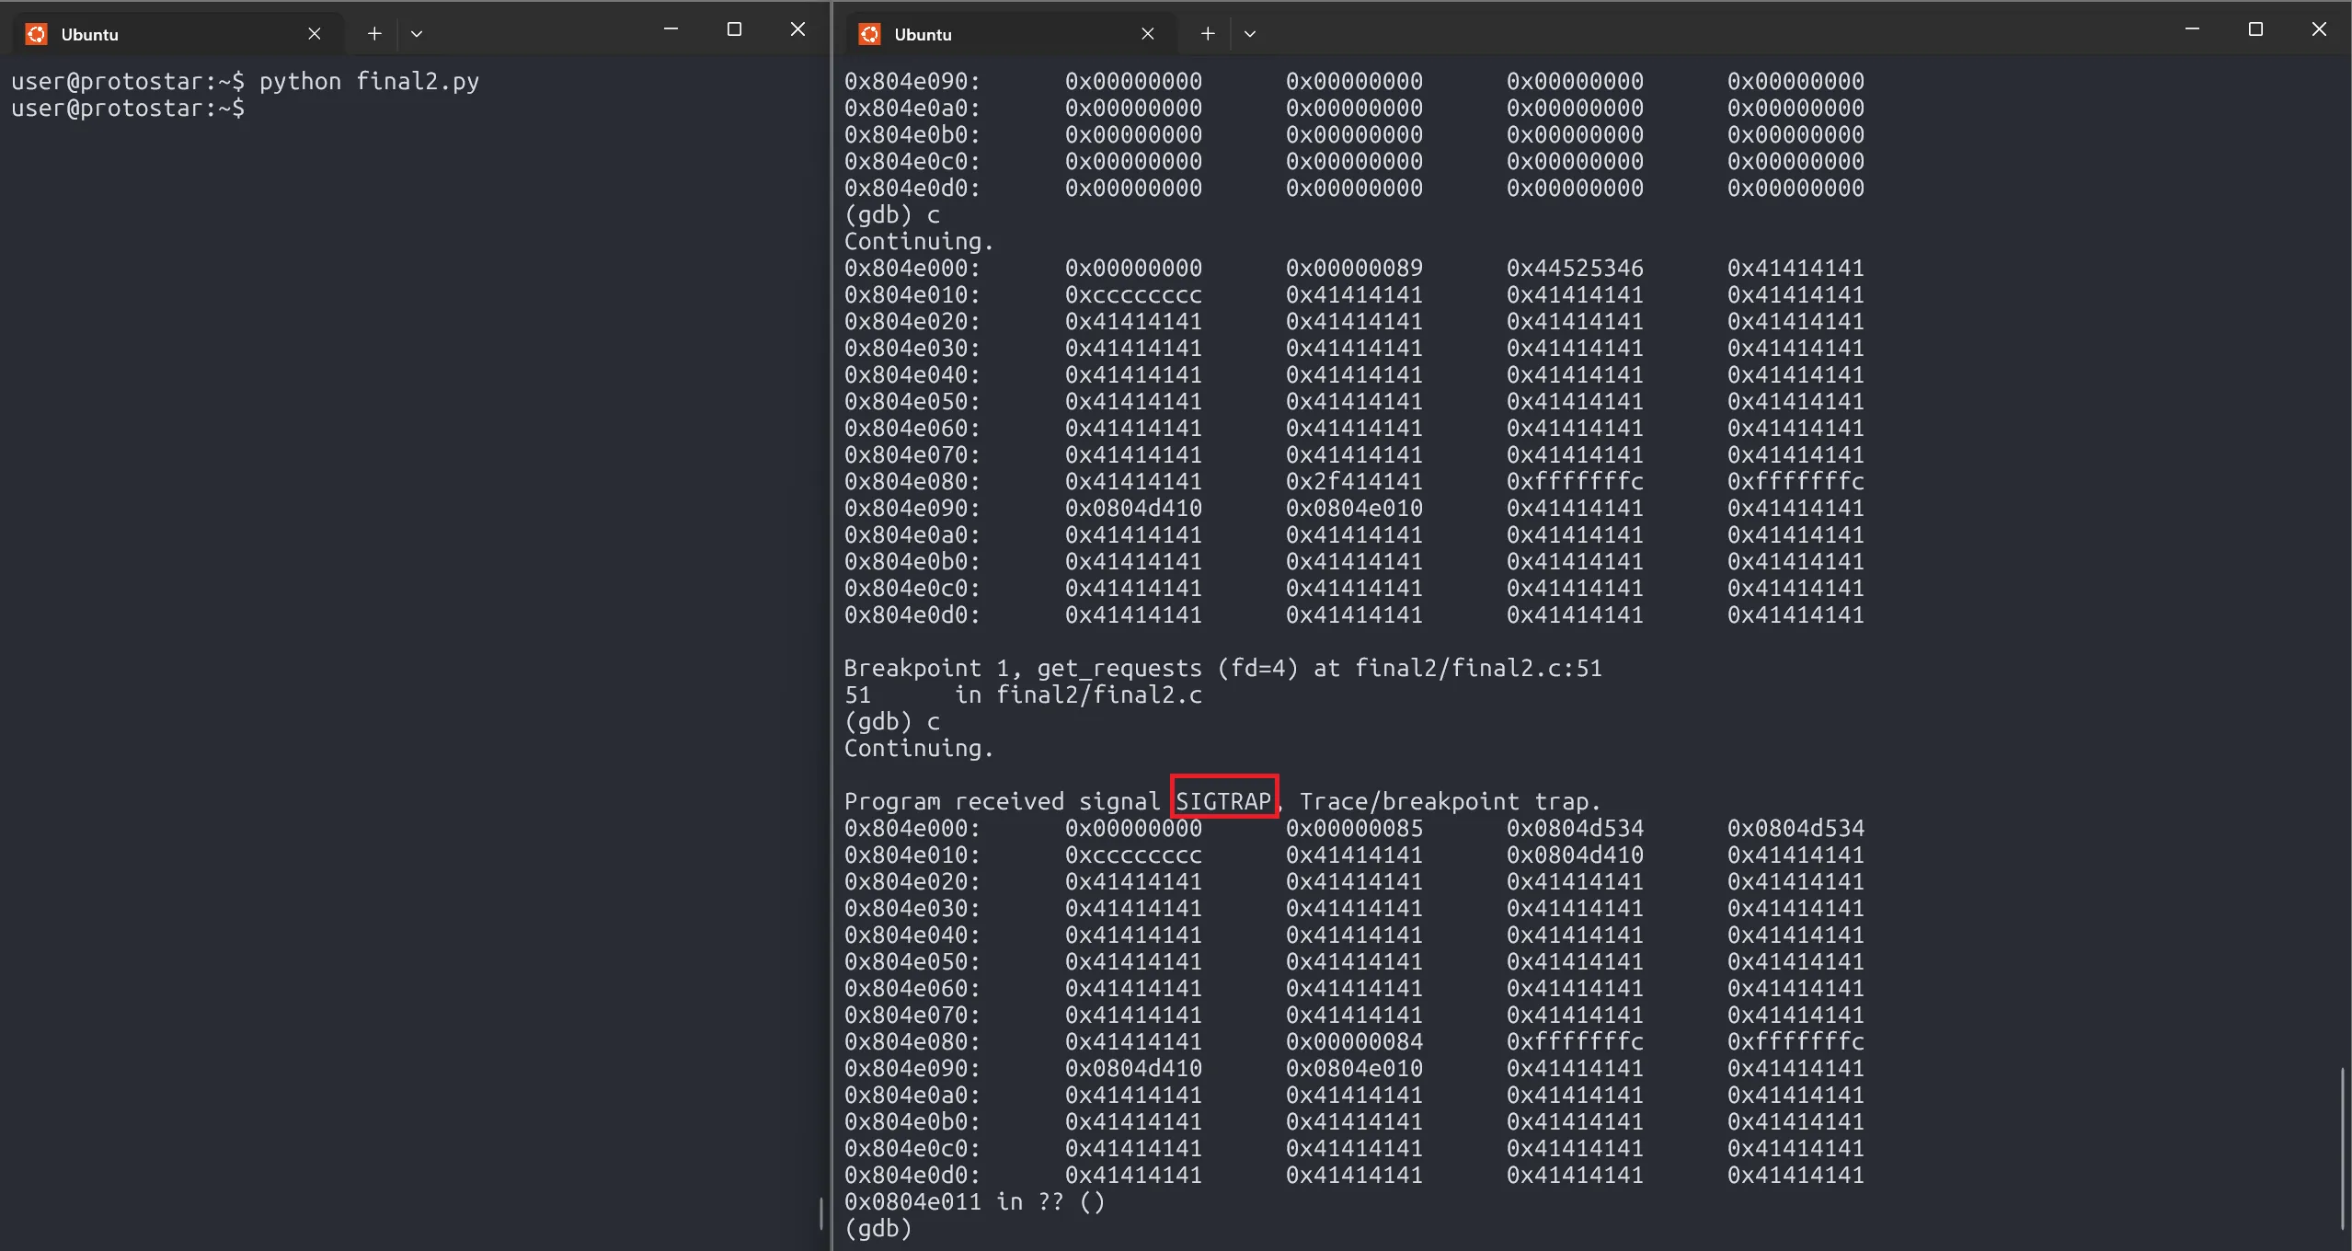Maximize the right terminal window

tap(2255, 29)
